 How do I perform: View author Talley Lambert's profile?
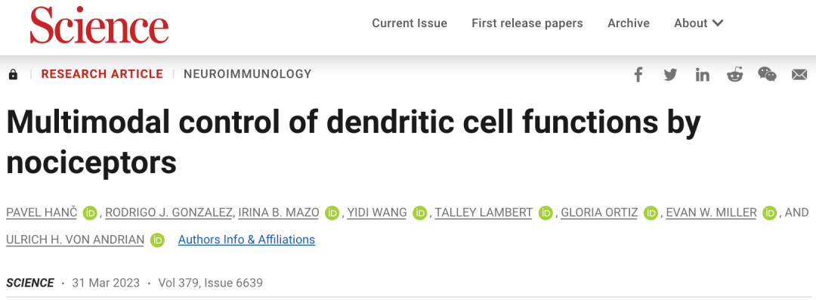pos(484,213)
